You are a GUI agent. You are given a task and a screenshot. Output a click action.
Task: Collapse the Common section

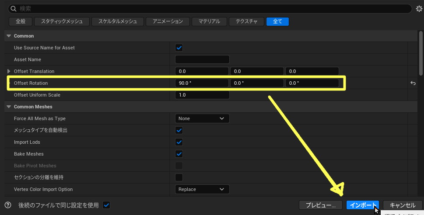point(9,36)
